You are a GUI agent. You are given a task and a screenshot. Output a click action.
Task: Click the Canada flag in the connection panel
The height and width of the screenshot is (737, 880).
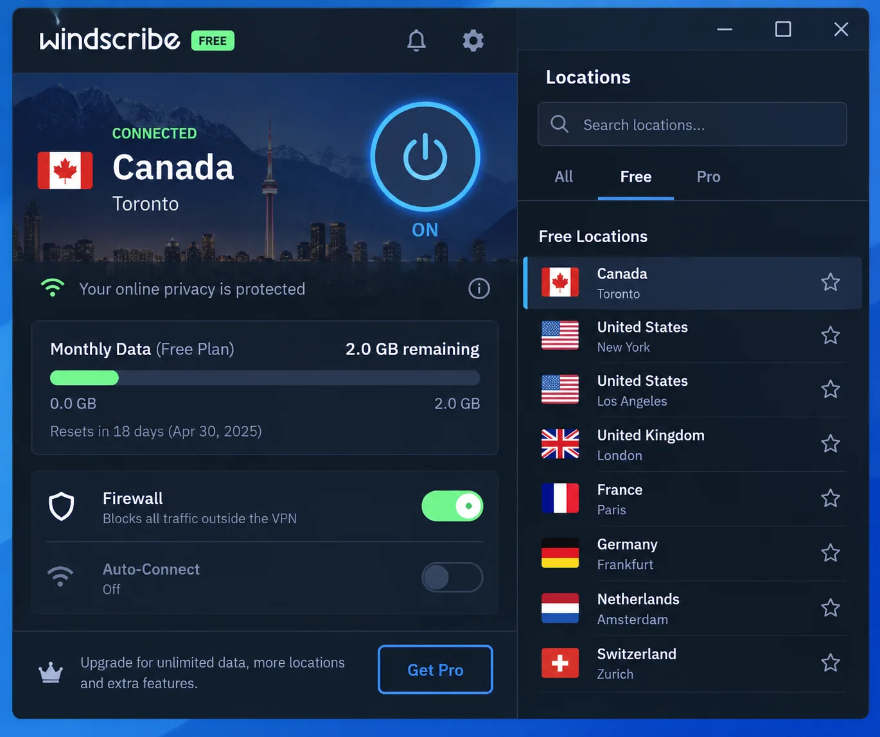65,170
